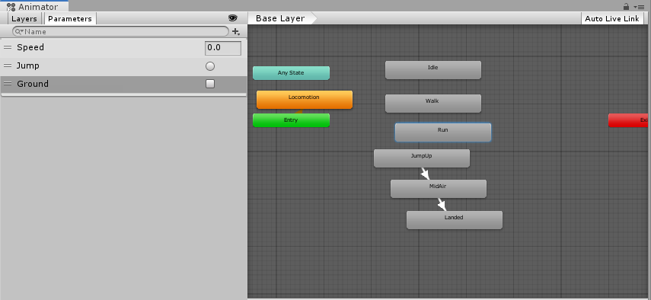Select the Run state node

pyautogui.click(x=443, y=132)
